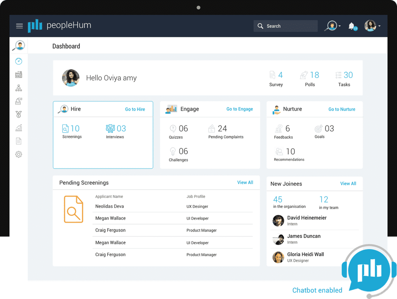Screen dimensions: 397x299
Task: Click the document reports sidebar icon
Action: click(19, 141)
